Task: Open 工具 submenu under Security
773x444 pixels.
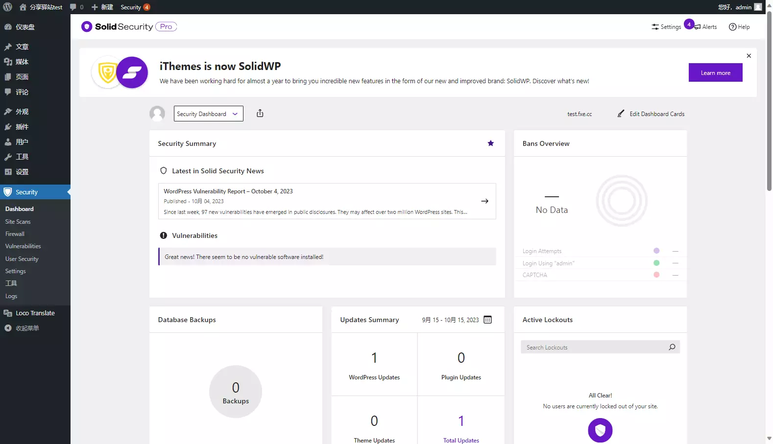Action: pos(11,283)
